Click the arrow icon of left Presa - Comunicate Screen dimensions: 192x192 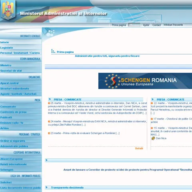pos(50,99)
